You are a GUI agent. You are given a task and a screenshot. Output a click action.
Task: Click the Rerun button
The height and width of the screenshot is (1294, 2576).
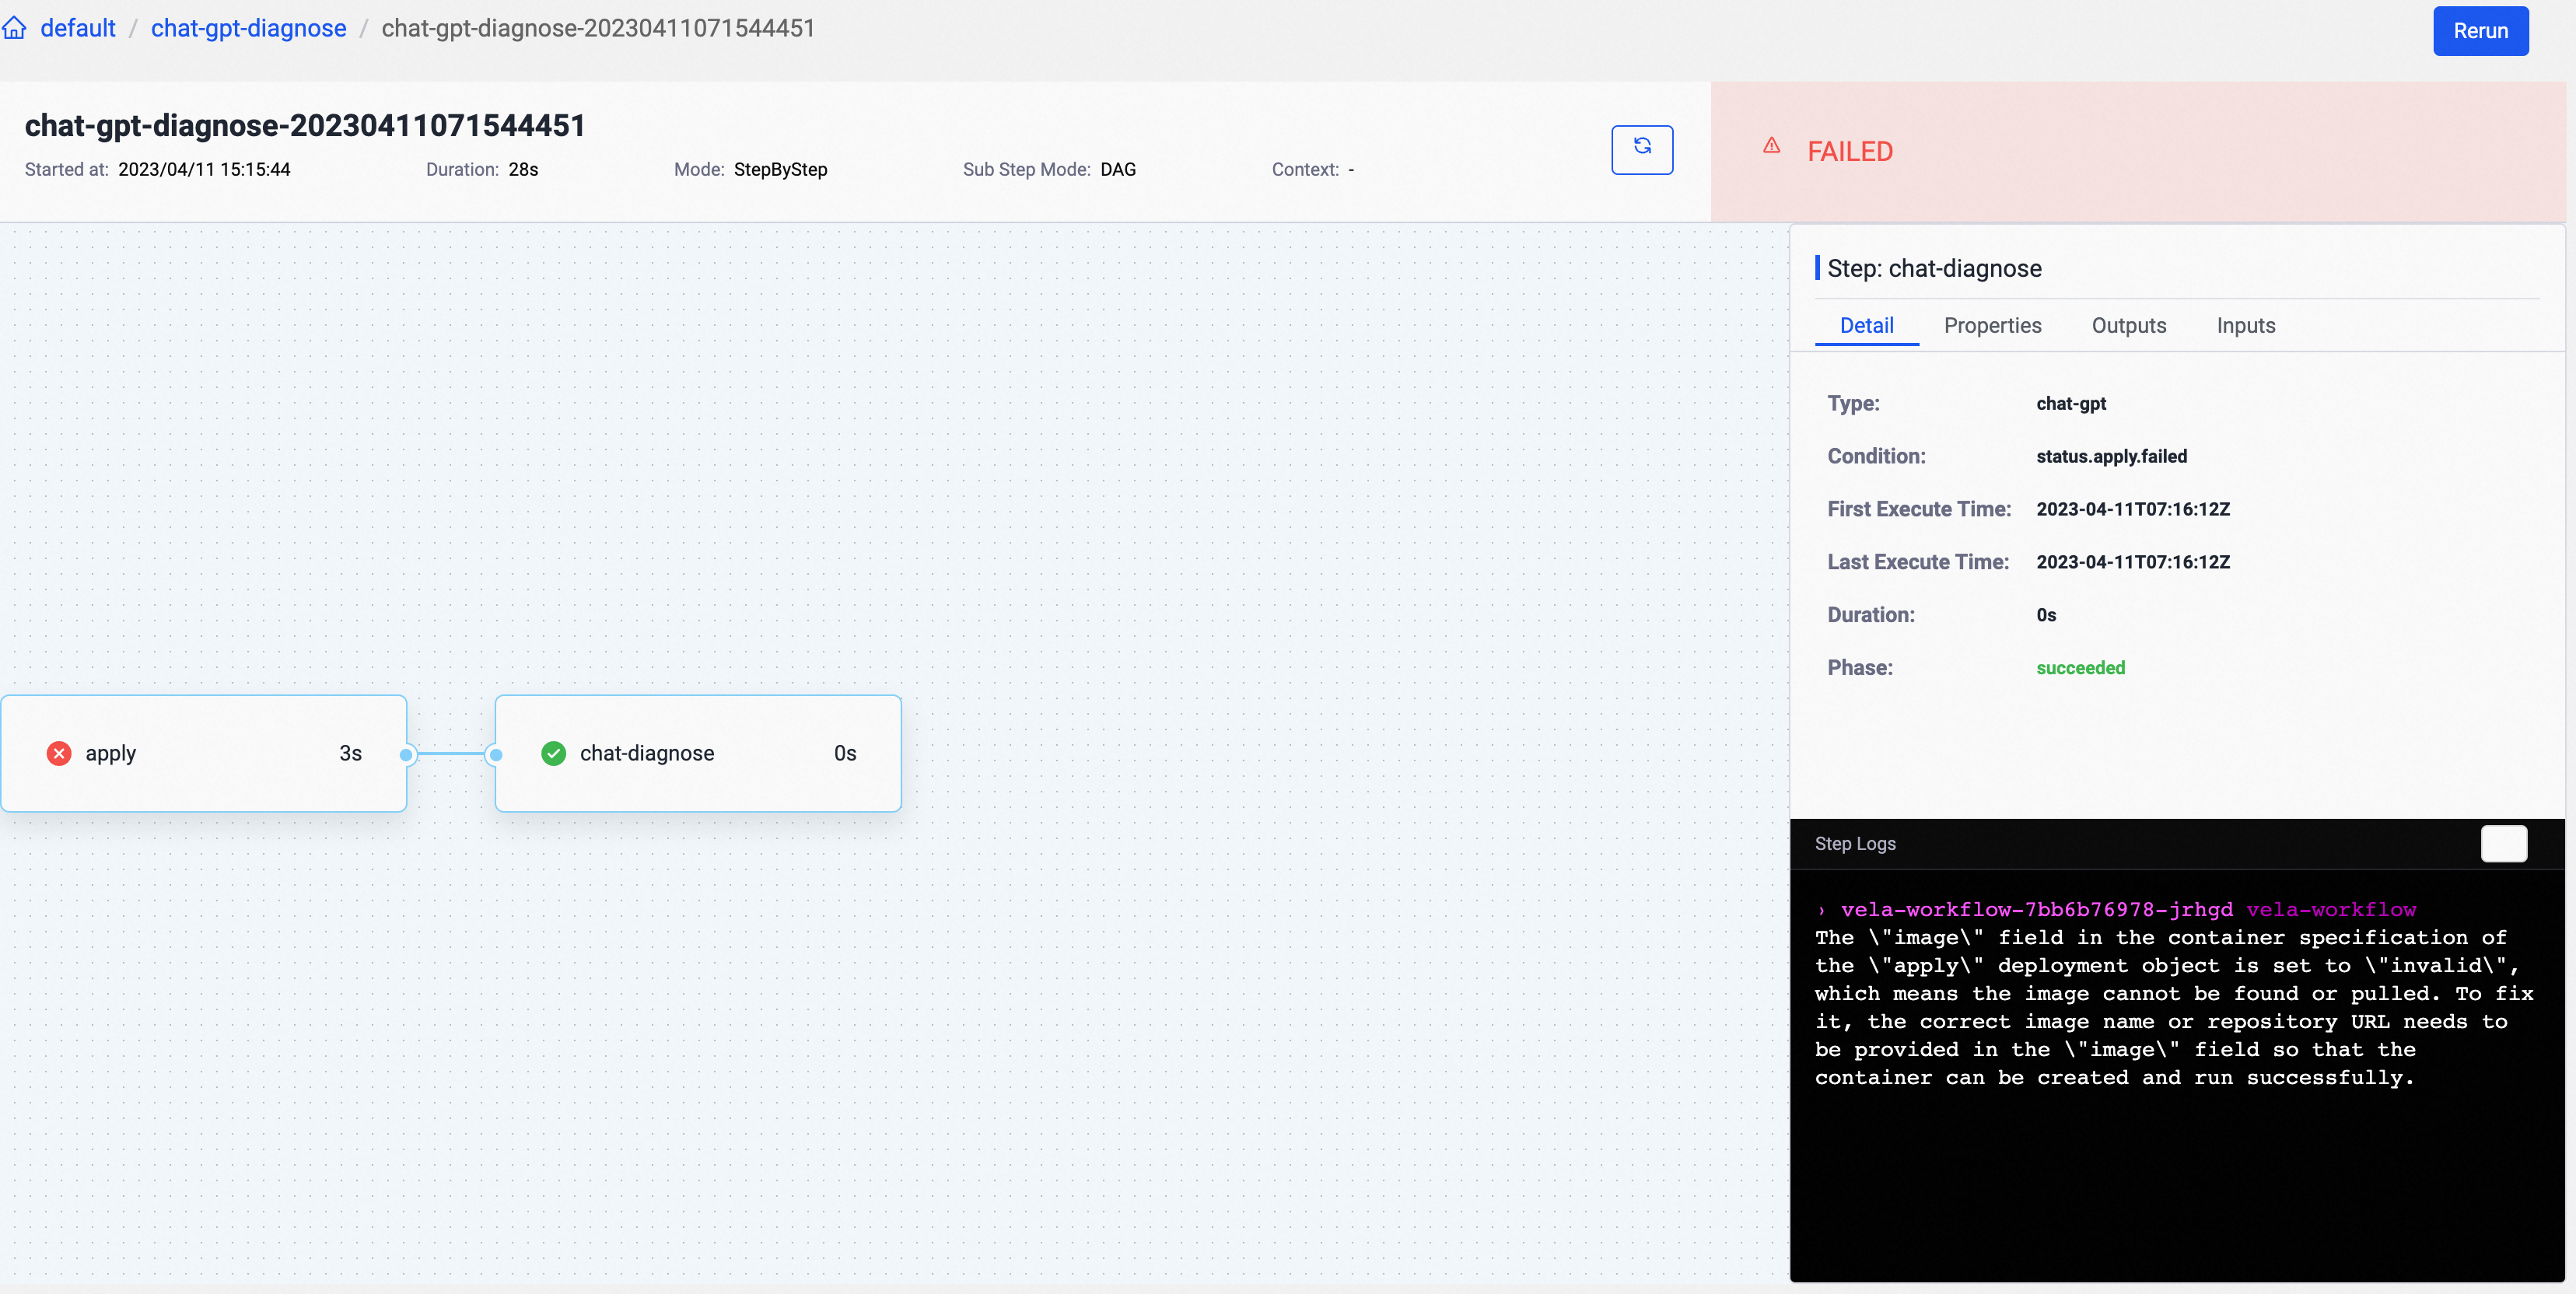pos(2480,31)
